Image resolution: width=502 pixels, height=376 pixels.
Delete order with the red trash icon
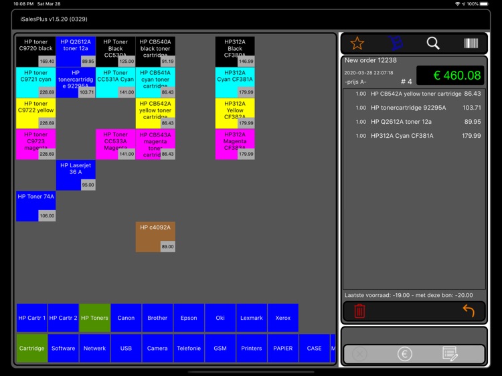click(359, 310)
